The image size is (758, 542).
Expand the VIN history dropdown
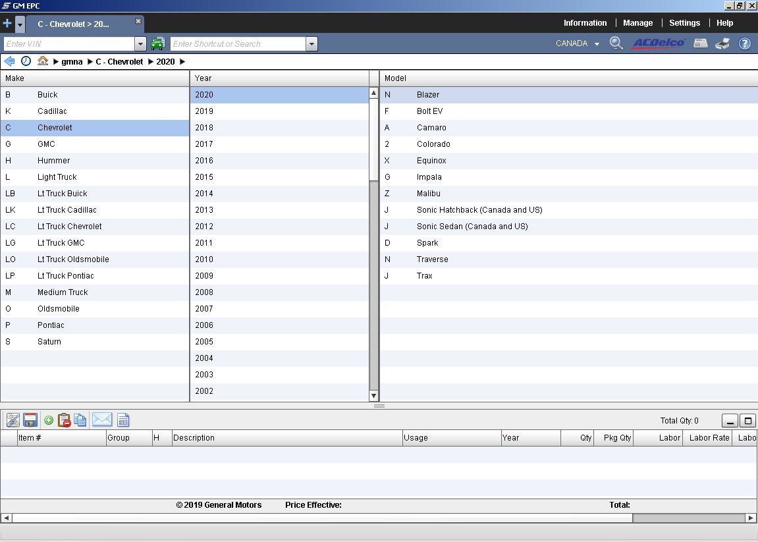coord(140,44)
